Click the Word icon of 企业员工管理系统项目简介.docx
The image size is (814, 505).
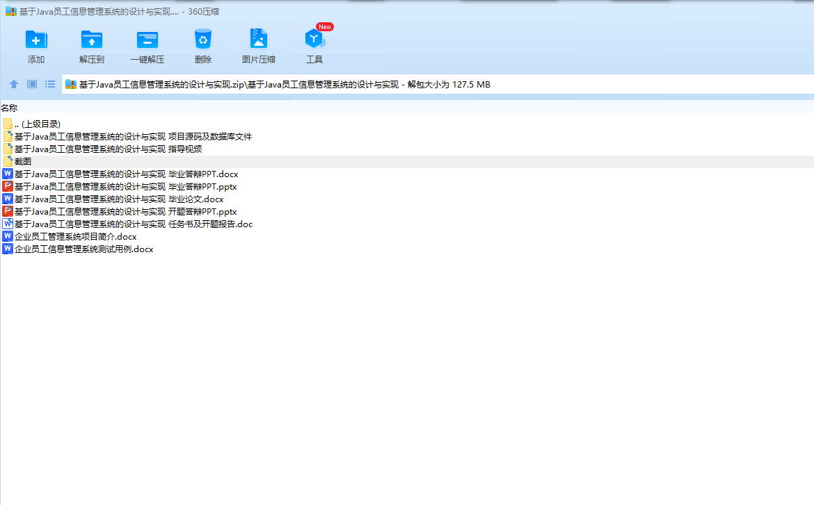click(7, 236)
